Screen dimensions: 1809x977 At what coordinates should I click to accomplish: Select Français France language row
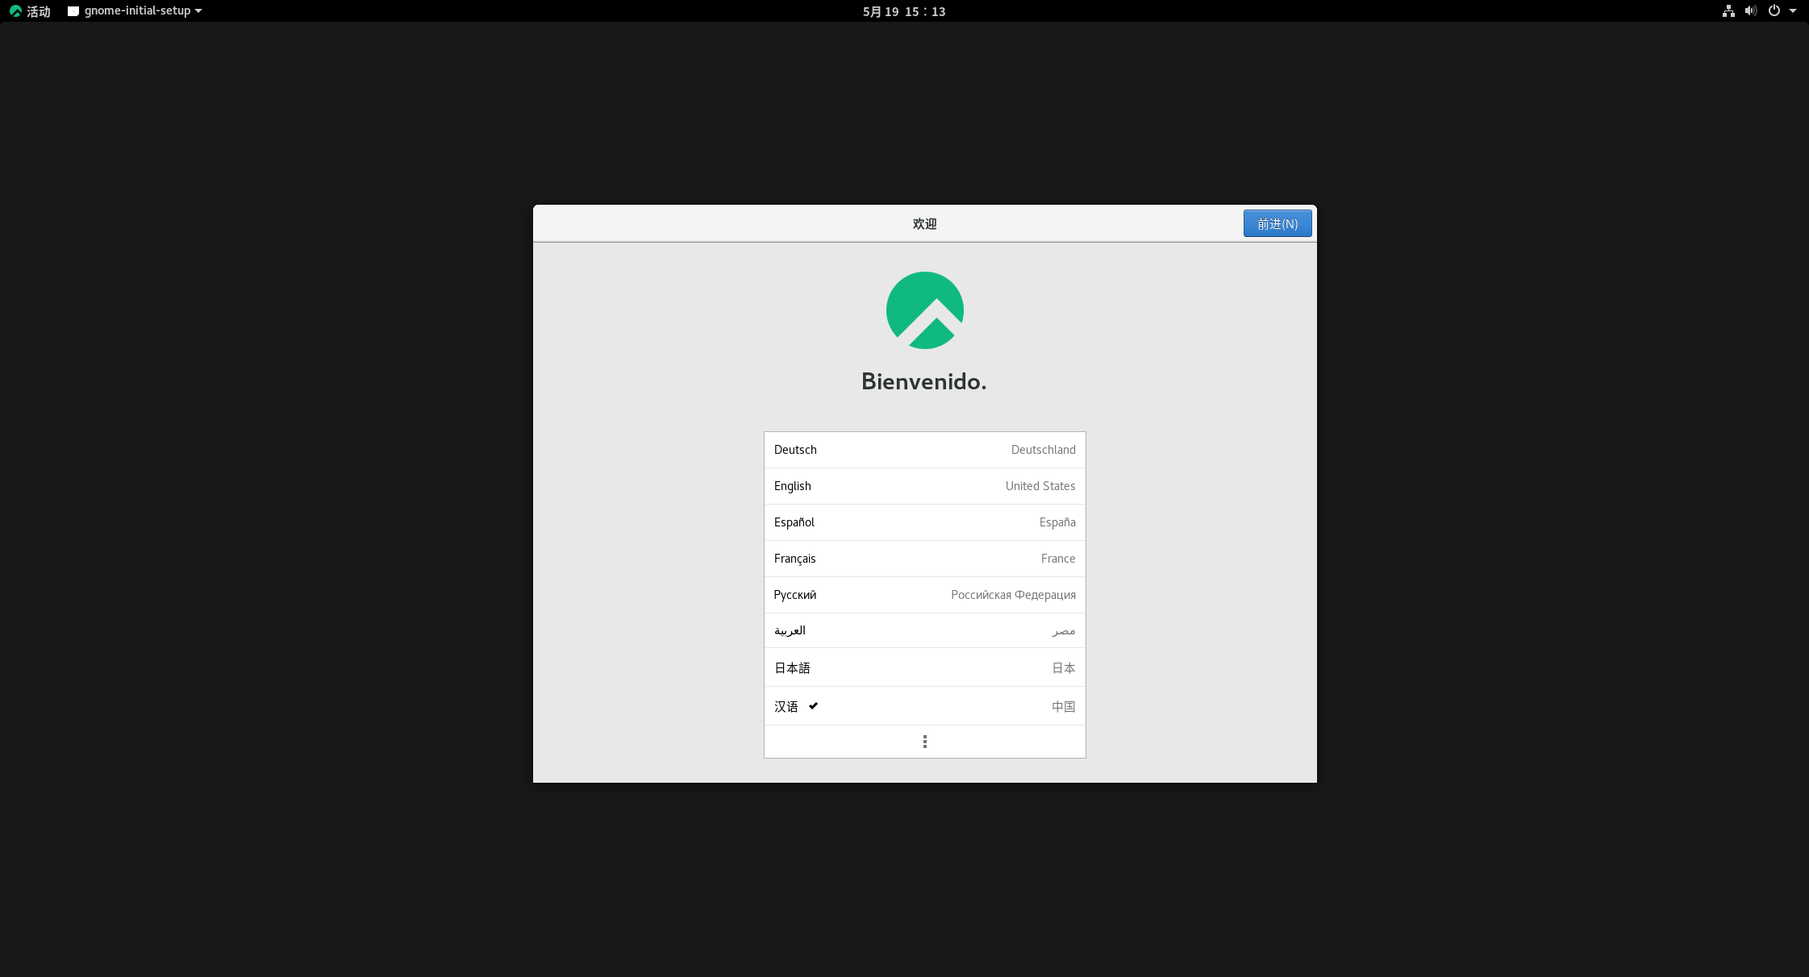coord(924,559)
